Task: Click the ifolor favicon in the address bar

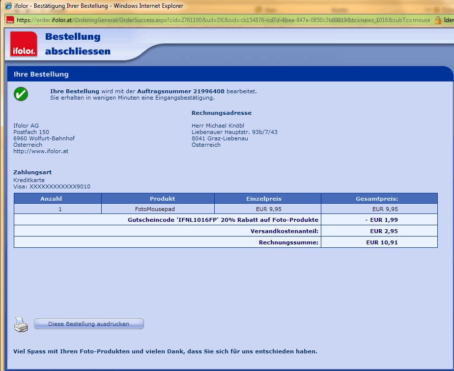Action: 10,20
